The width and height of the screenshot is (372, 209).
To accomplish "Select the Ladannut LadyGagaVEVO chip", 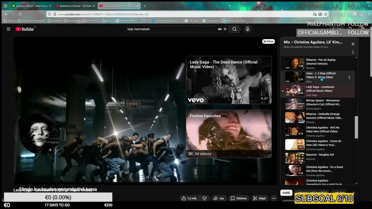I will point(312,193).
